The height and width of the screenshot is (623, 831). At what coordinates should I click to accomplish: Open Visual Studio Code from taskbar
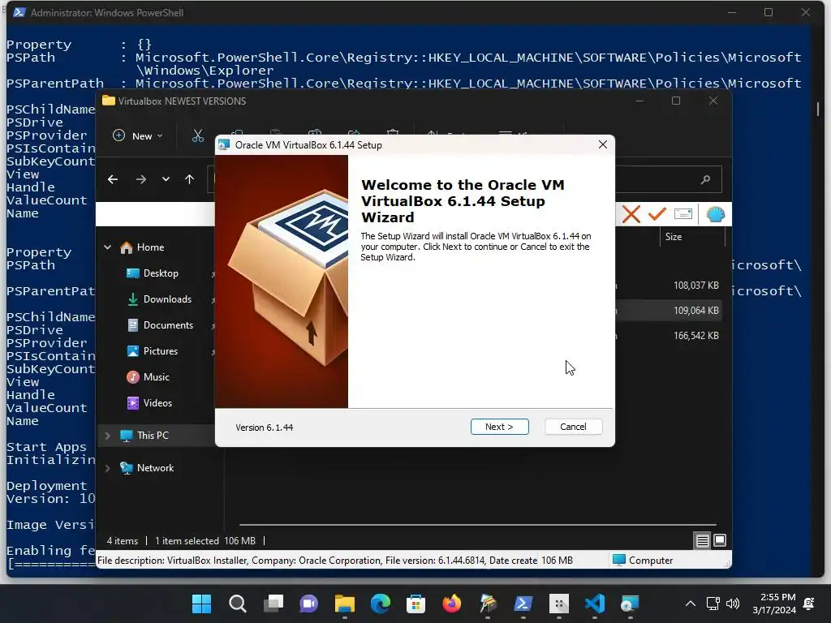(595, 604)
